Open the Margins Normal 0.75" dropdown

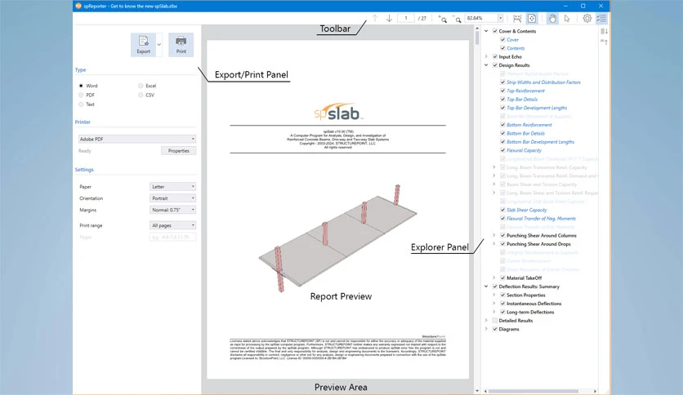click(172, 210)
